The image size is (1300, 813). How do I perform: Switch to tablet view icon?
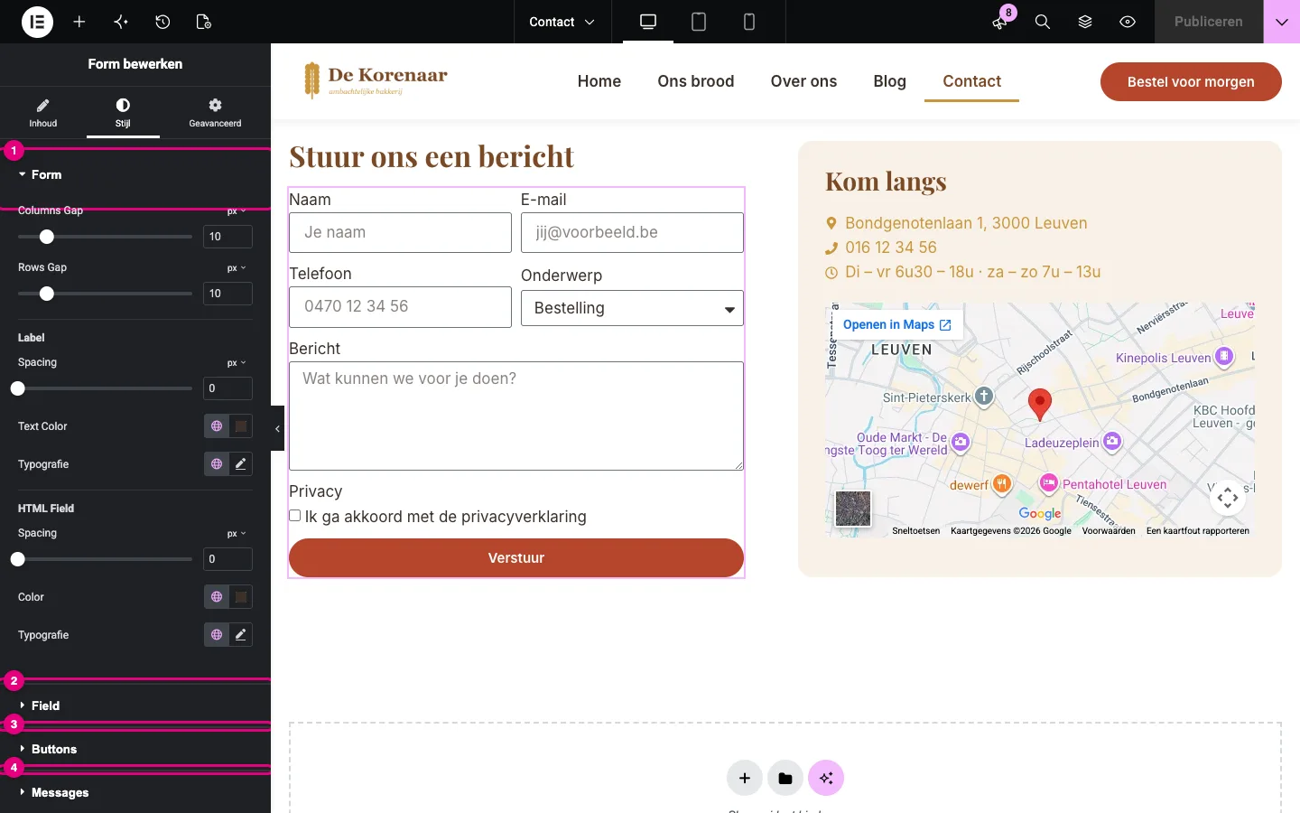coord(699,22)
